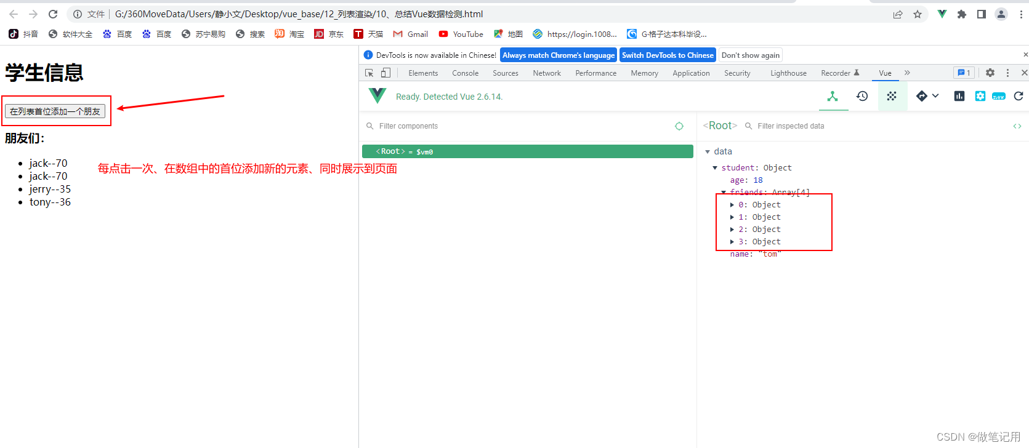Click 'Always match Chrome's language' button

(559, 55)
